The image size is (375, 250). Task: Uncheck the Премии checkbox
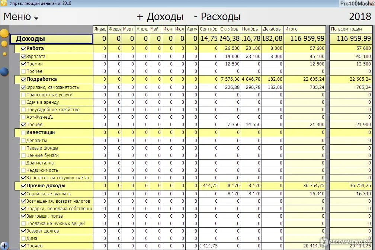coord(23,64)
